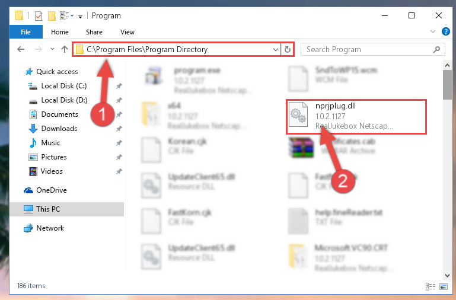Image resolution: width=456 pixels, height=300 pixels.
Task: Click the Properties quick access icon
Action: (x=39, y=16)
